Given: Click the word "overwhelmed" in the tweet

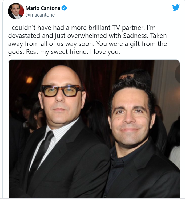Looking at the screenshot, I should [x=87, y=36].
